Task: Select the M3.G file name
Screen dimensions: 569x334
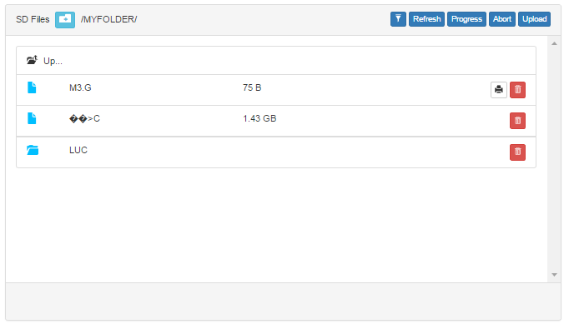Action: coord(80,87)
